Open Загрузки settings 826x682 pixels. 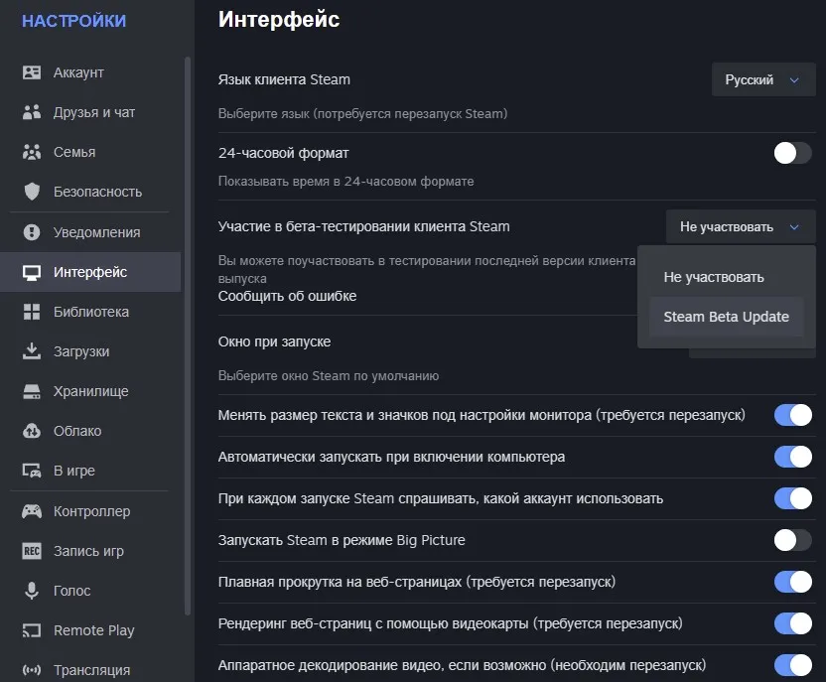90,351
